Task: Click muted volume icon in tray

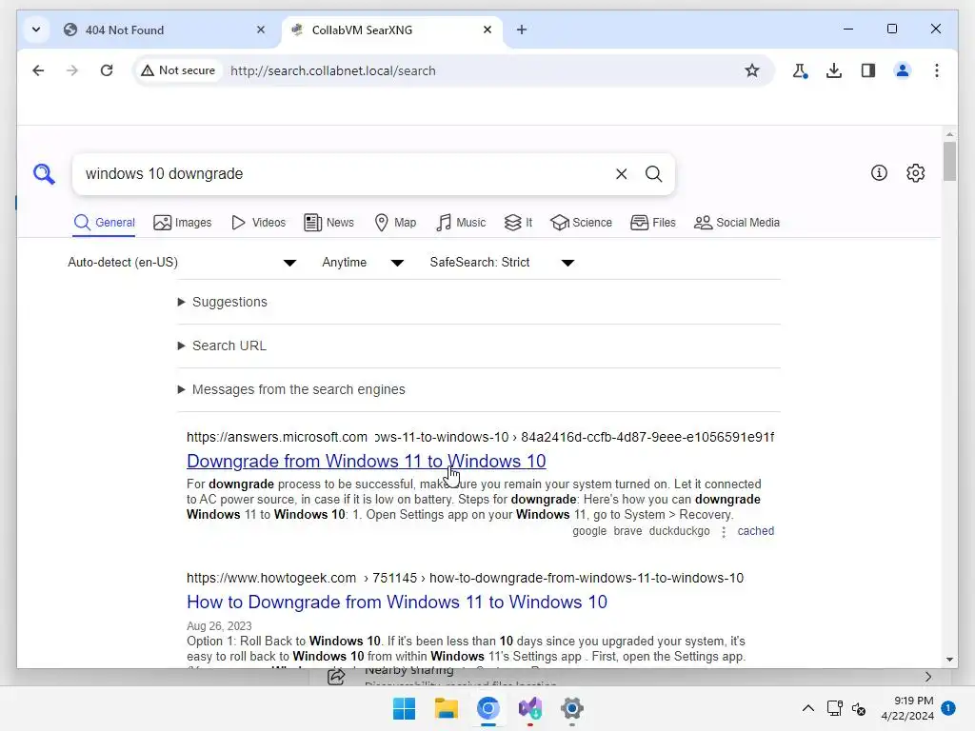Action: (859, 708)
